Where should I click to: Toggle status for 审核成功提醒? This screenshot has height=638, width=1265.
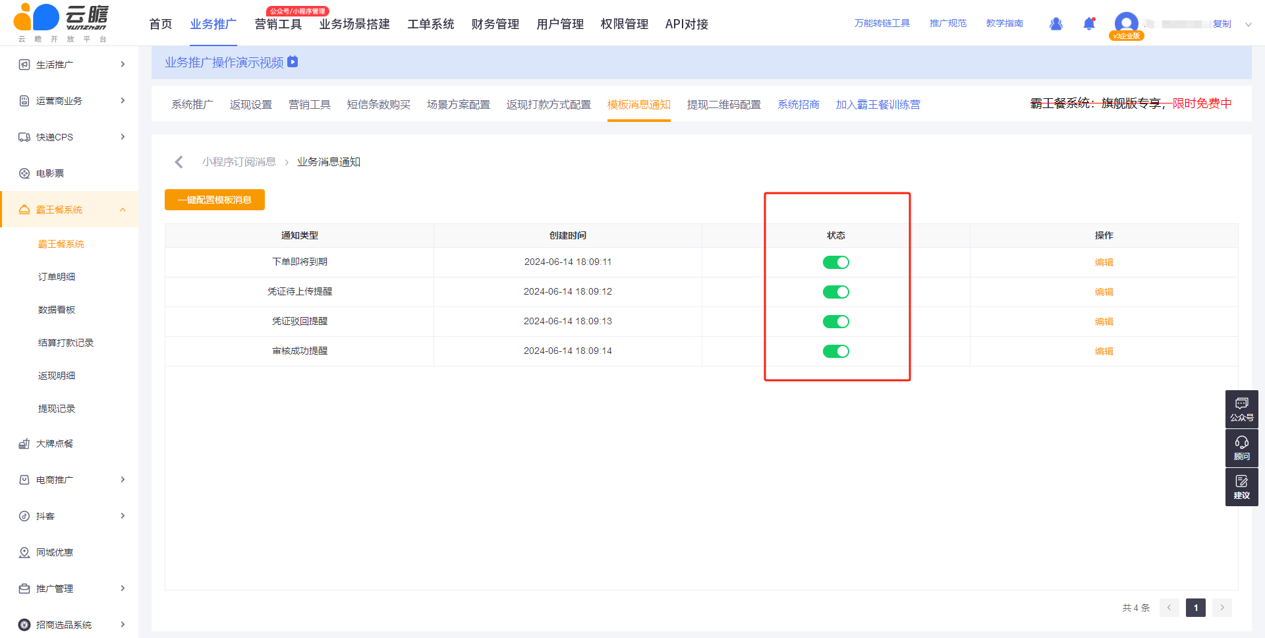(835, 351)
